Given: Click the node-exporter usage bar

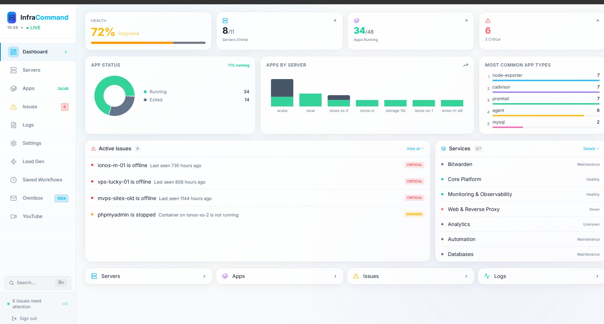Looking at the screenshot, I should 546,80.
